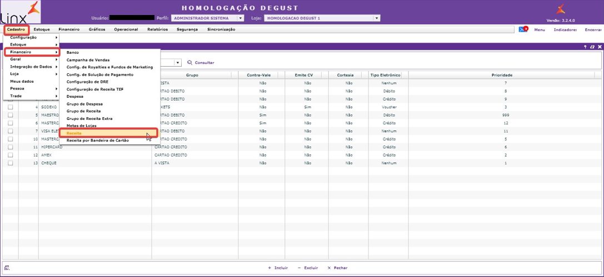Select Config. de Royalties e Fundos de Marketing
604x277 pixels.
109,67
